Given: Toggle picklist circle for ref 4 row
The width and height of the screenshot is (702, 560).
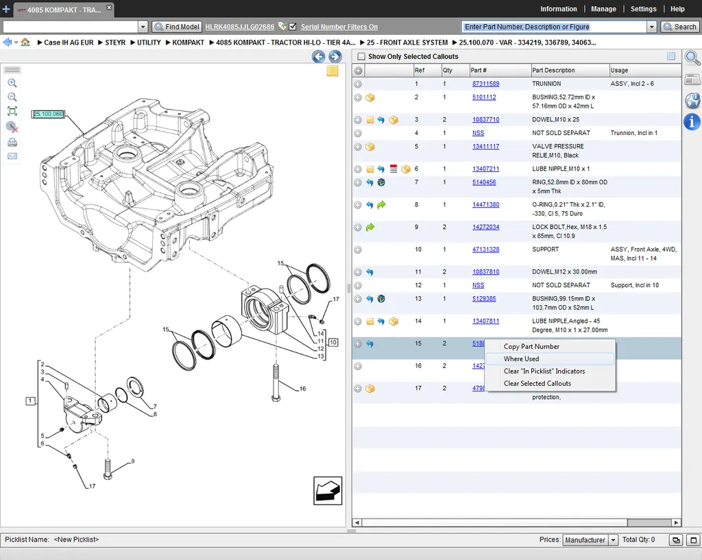Looking at the screenshot, I should point(358,134).
